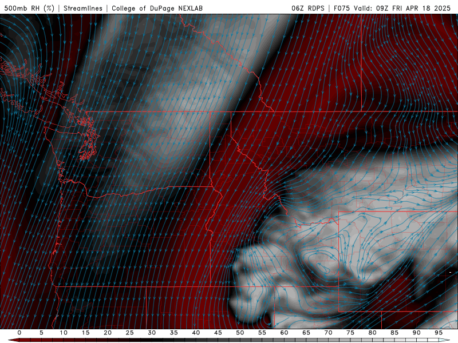Click the white high-end colorbar arrow tip
This screenshot has width=458, height=343.
(x=445, y=340)
